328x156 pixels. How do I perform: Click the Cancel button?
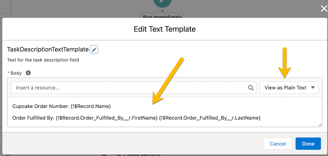278,144
